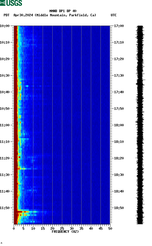152x246 pixels.
Task: Click the "18:50" UTC time label
Action: click(119, 208)
